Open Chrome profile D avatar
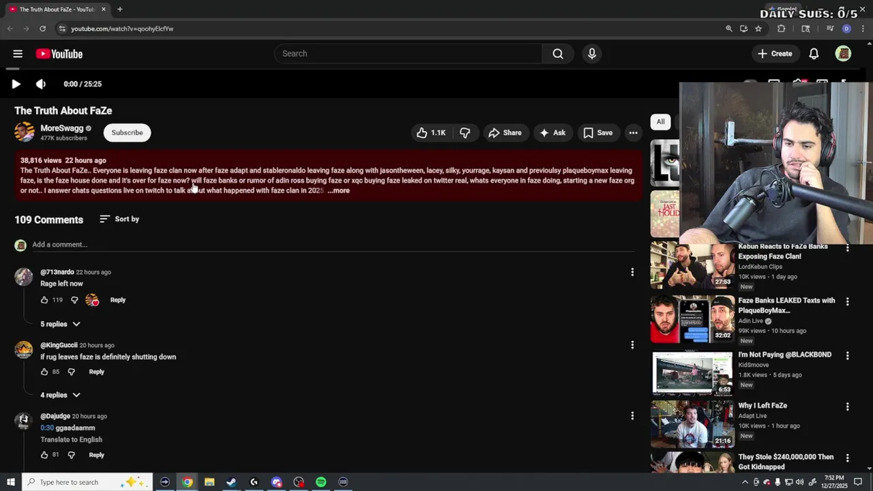 point(846,29)
